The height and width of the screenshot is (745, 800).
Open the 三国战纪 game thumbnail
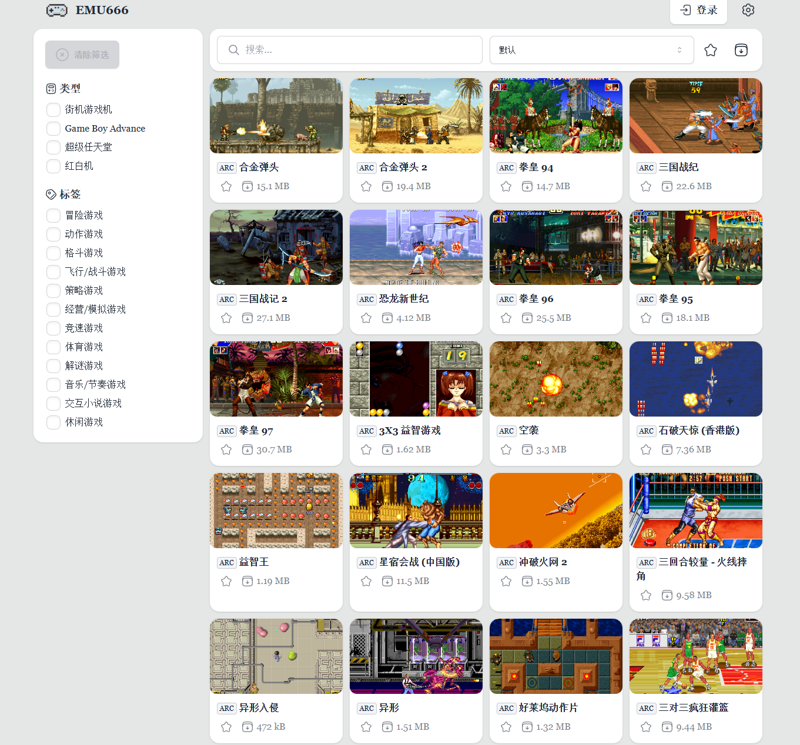click(x=695, y=116)
